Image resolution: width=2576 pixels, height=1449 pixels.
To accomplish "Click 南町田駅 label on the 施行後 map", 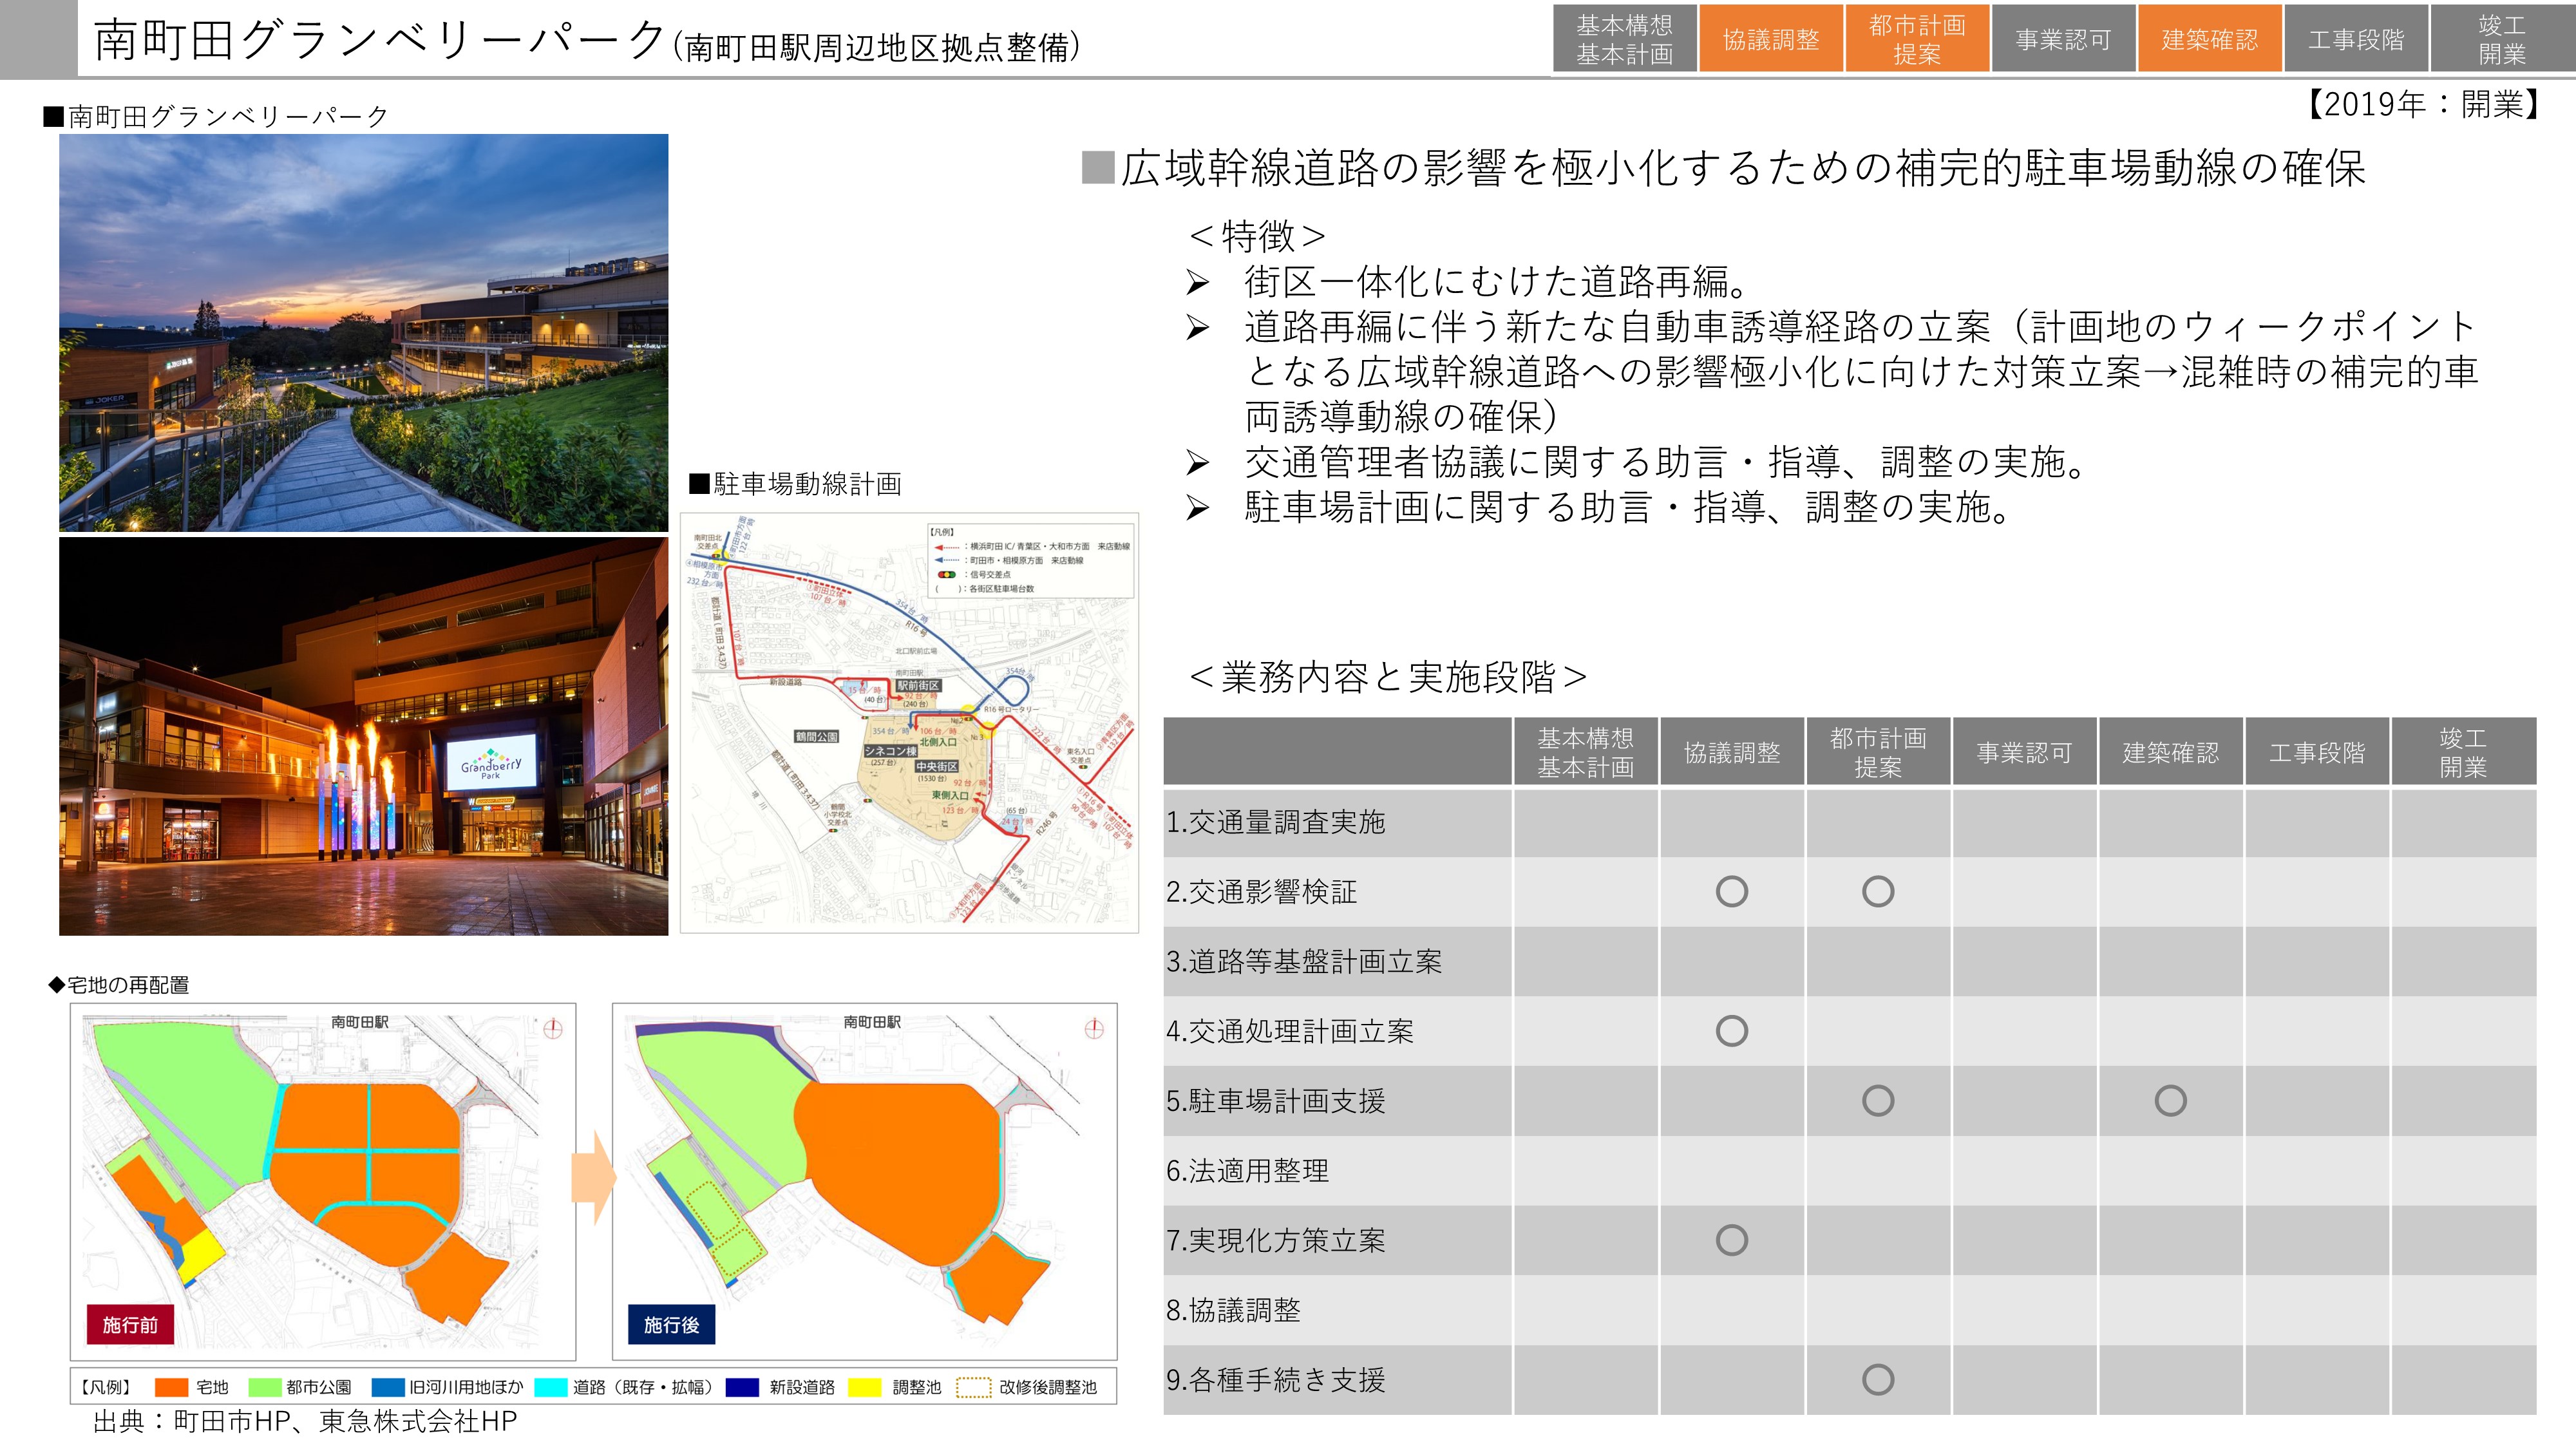I will (872, 1022).
